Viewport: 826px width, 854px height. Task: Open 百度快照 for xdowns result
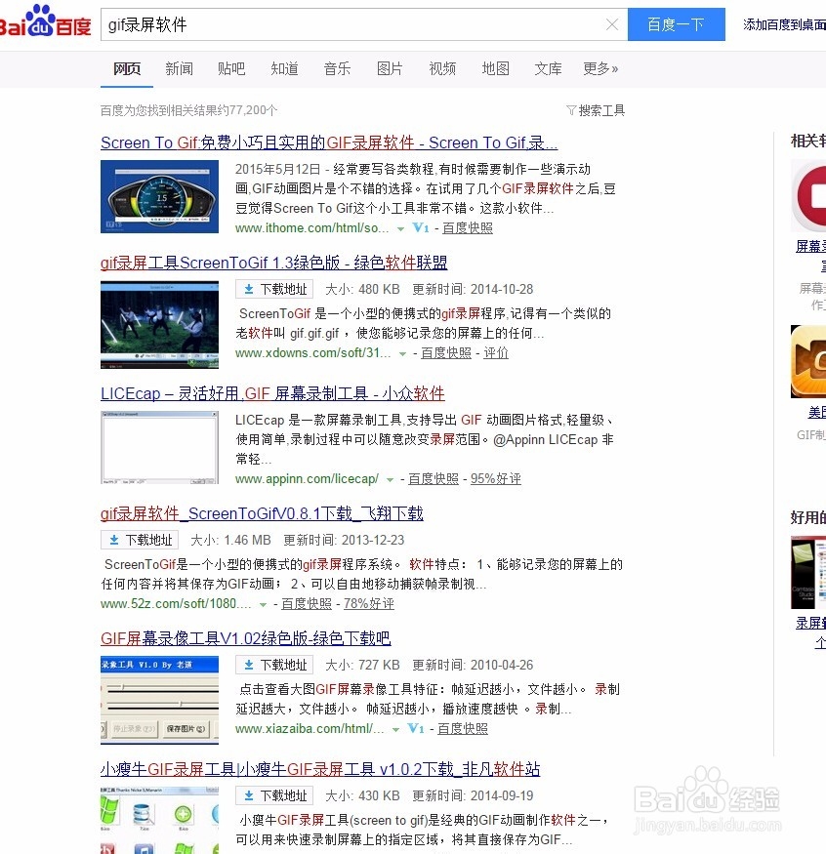pos(446,353)
